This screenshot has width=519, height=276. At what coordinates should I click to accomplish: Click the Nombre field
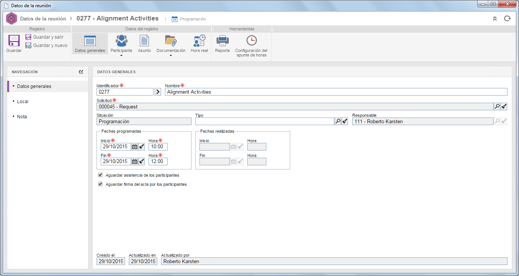[x=336, y=92]
